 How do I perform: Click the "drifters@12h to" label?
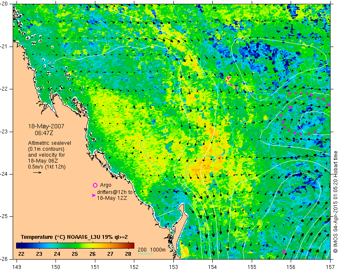114,192
